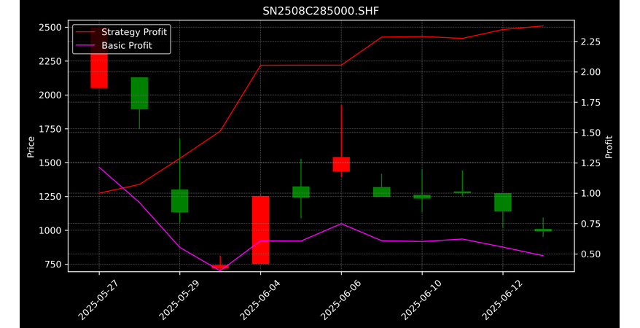This screenshot has height=328, width=640.
Task: Click the 0.50 profit tick label
Action: (590, 254)
